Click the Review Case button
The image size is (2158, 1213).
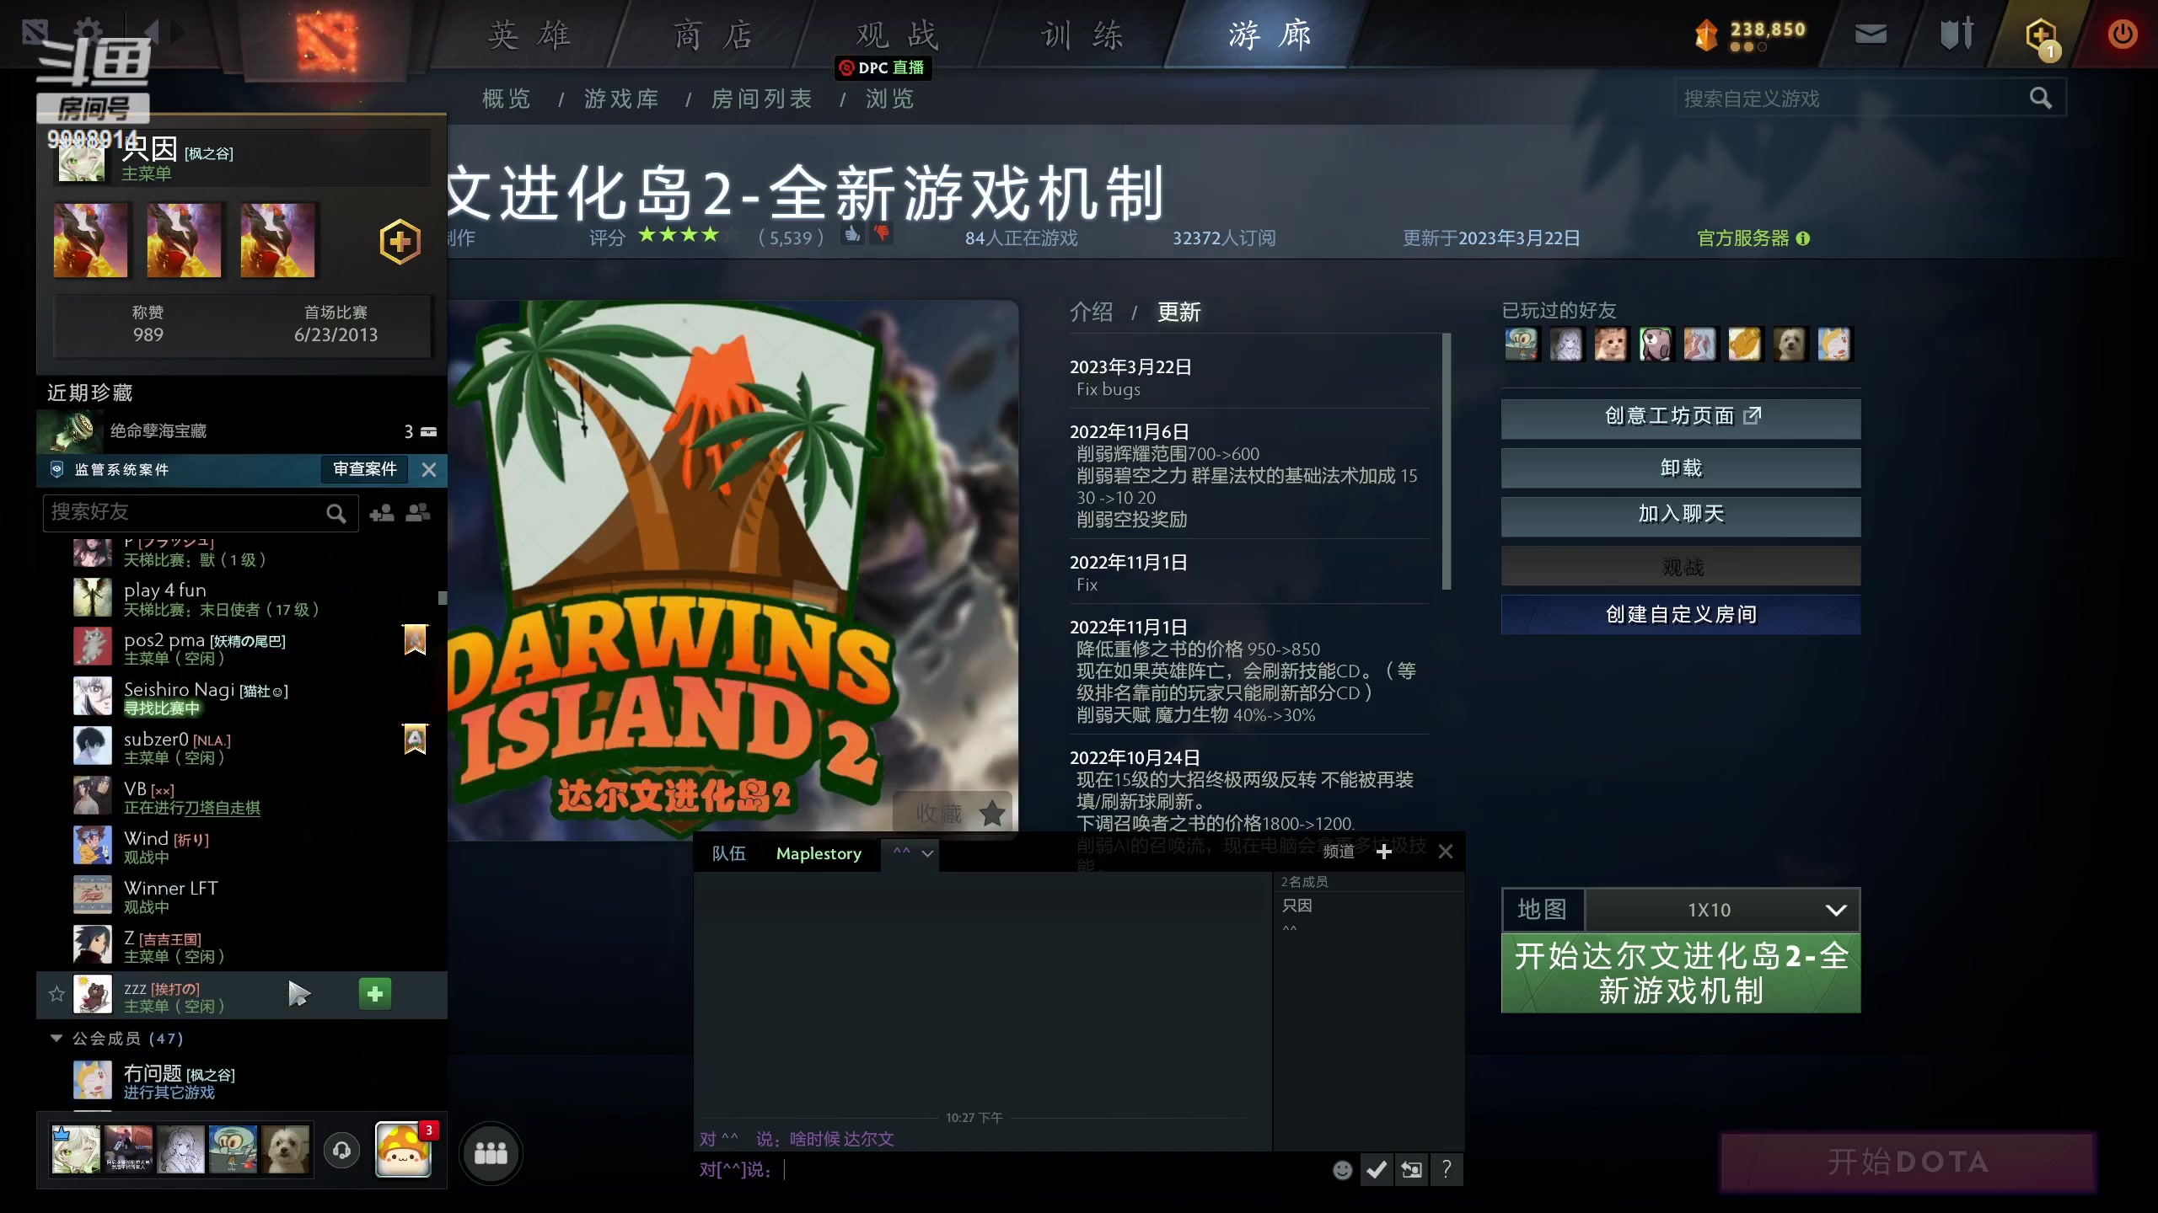pos(364,469)
